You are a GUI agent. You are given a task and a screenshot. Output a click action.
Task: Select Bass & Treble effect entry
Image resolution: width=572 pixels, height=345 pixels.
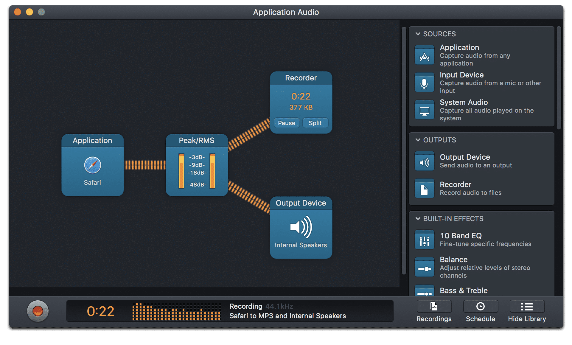tap(464, 290)
